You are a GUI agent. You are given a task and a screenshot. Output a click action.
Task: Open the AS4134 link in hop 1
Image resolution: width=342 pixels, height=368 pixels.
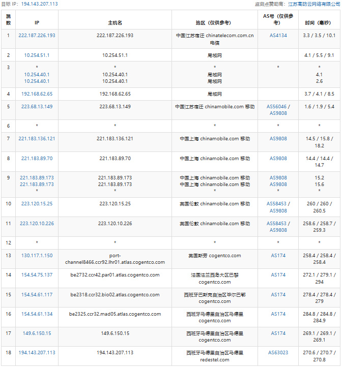pyautogui.click(x=278, y=36)
